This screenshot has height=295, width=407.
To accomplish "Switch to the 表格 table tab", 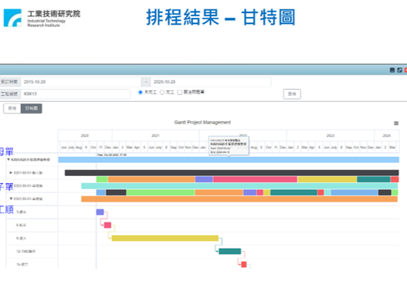I will [12, 108].
